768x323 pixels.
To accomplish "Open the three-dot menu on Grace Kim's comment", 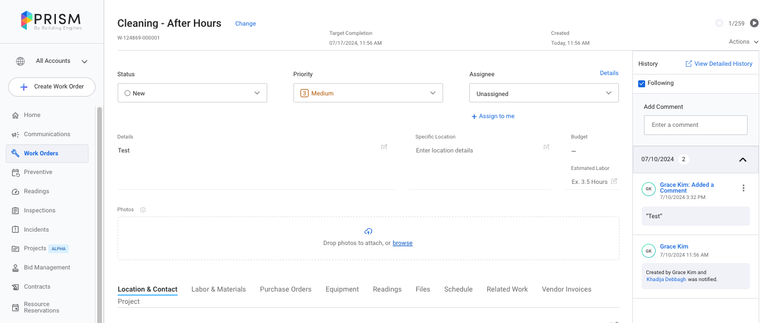I will [x=743, y=188].
